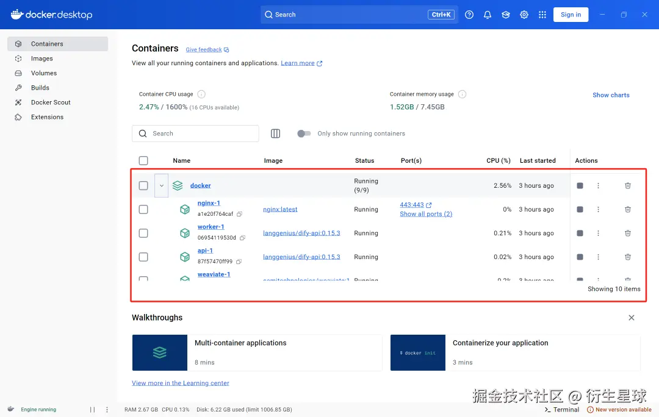Image resolution: width=659 pixels, height=417 pixels.
Task: Go to Containers in sidebar
Action: pos(57,44)
